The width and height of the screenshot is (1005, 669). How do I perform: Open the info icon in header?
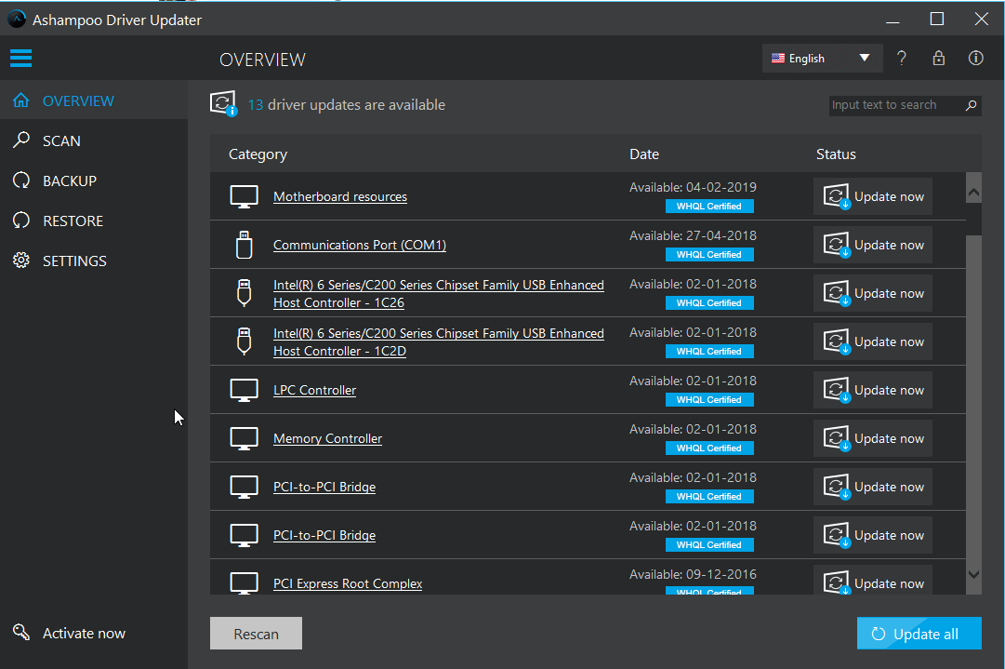(975, 58)
